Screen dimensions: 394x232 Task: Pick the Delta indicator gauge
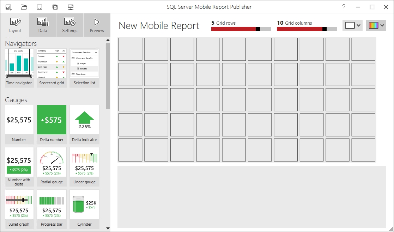coord(84,124)
